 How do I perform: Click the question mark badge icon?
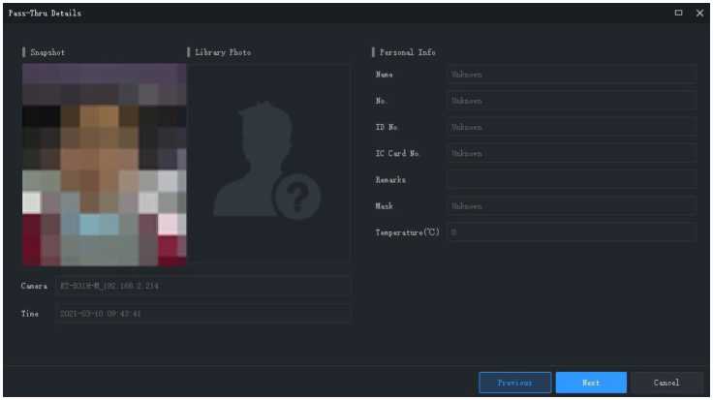[296, 198]
